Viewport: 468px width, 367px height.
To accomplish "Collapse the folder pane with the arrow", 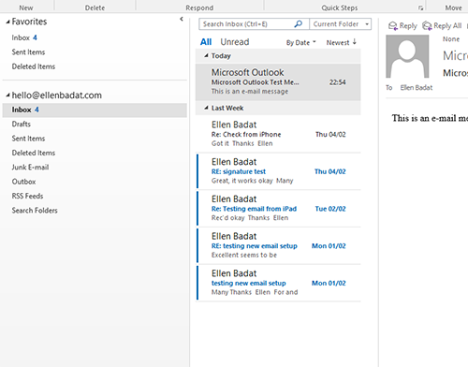I will coord(182,19).
